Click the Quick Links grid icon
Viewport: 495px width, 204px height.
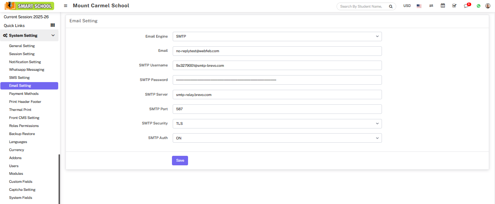point(53,25)
